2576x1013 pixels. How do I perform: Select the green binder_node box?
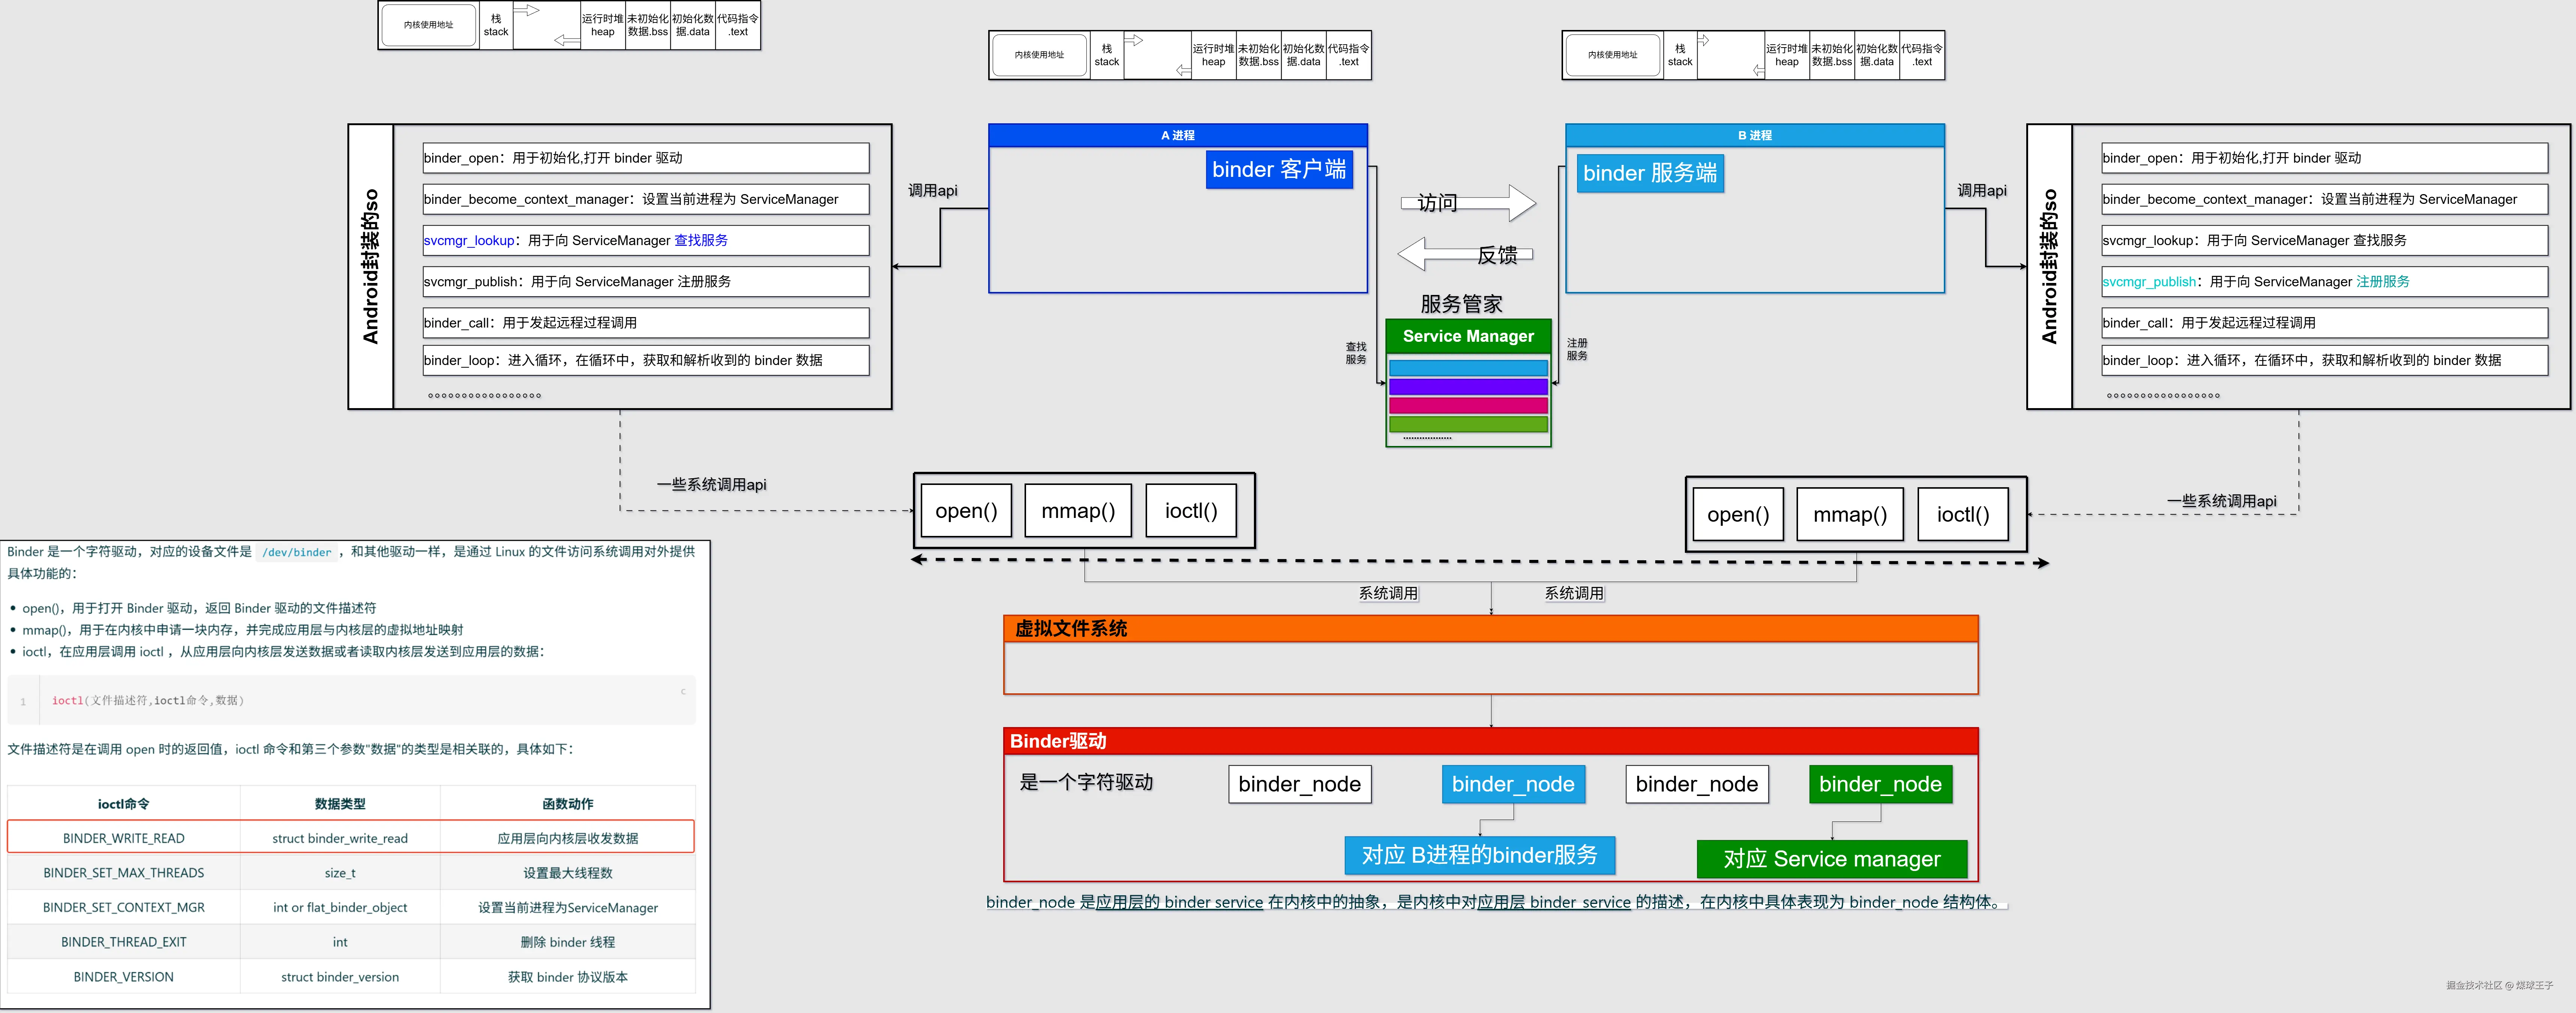[x=1881, y=784]
